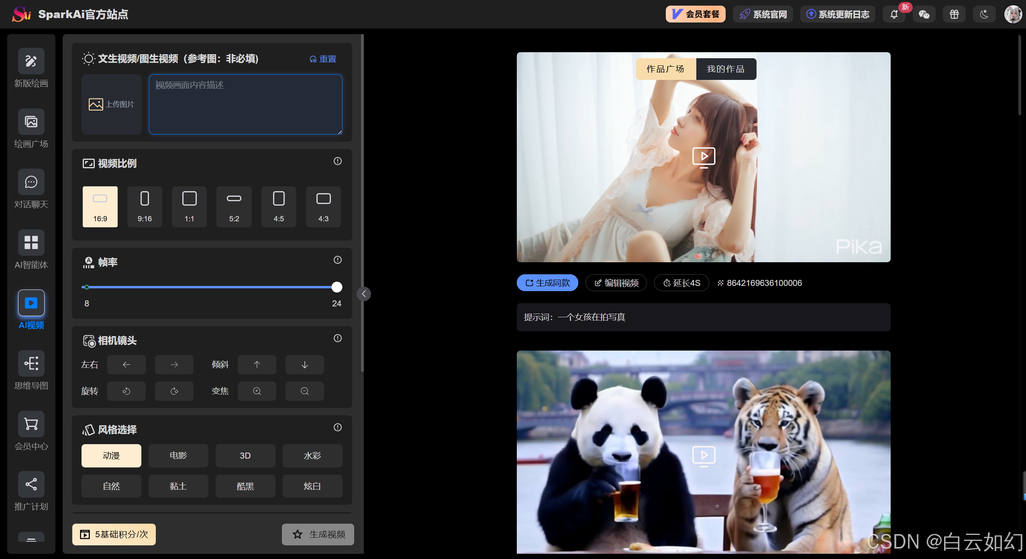Show info for 视频比例 section
Viewport: 1026px width, 559px height.
tap(337, 161)
